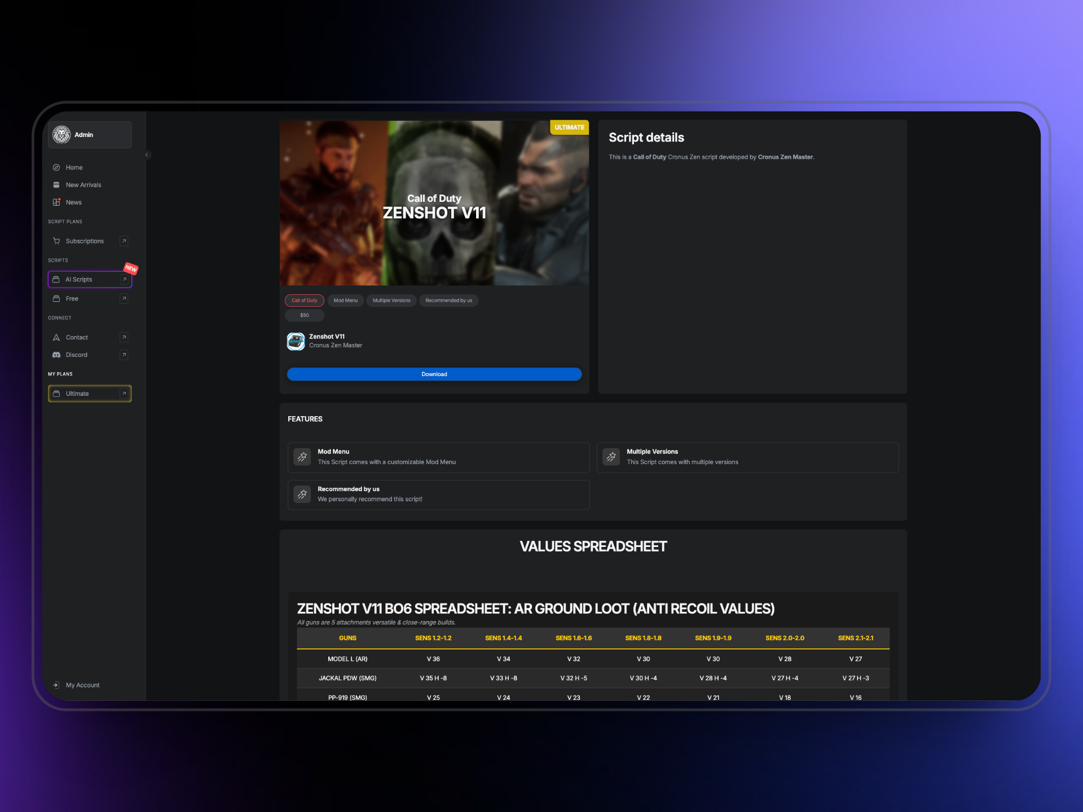Click the SENS 2.1-2.1 column header
Viewport: 1083px width, 812px height.
coord(856,638)
